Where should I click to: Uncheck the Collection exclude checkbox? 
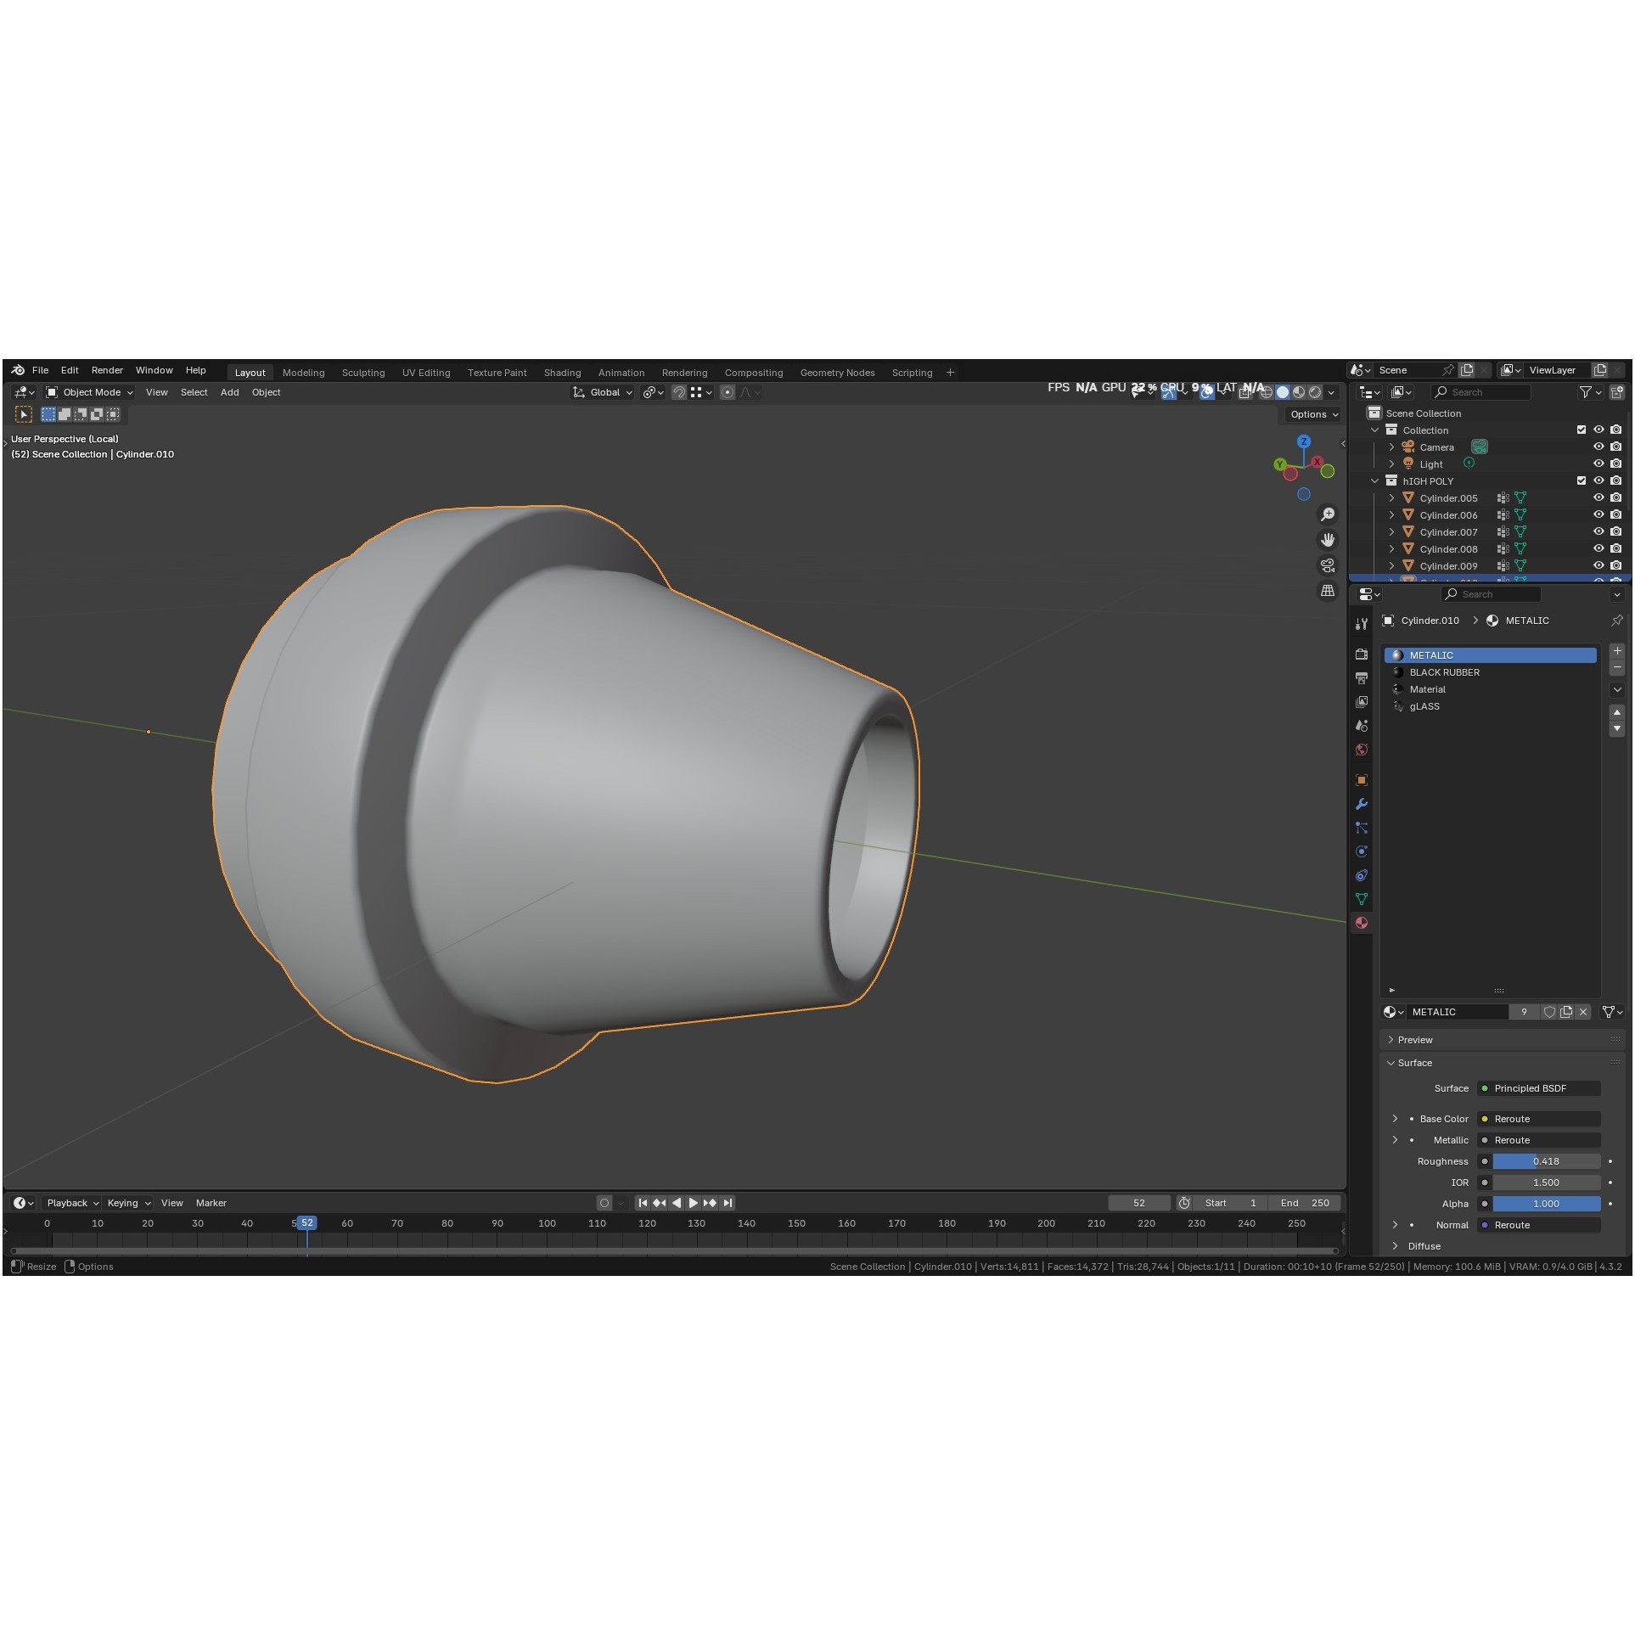(x=1582, y=430)
